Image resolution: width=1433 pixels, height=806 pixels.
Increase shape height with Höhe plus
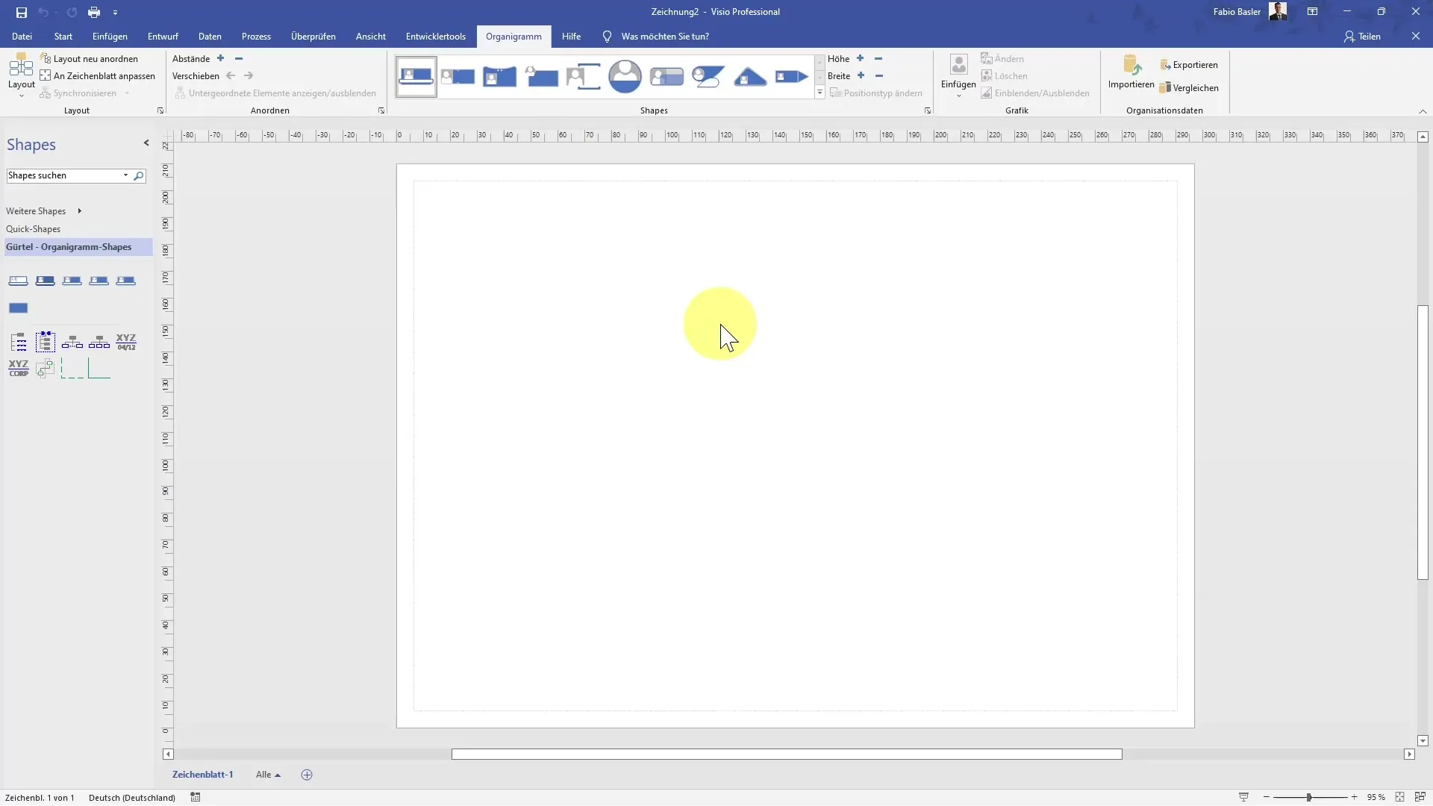[860, 58]
